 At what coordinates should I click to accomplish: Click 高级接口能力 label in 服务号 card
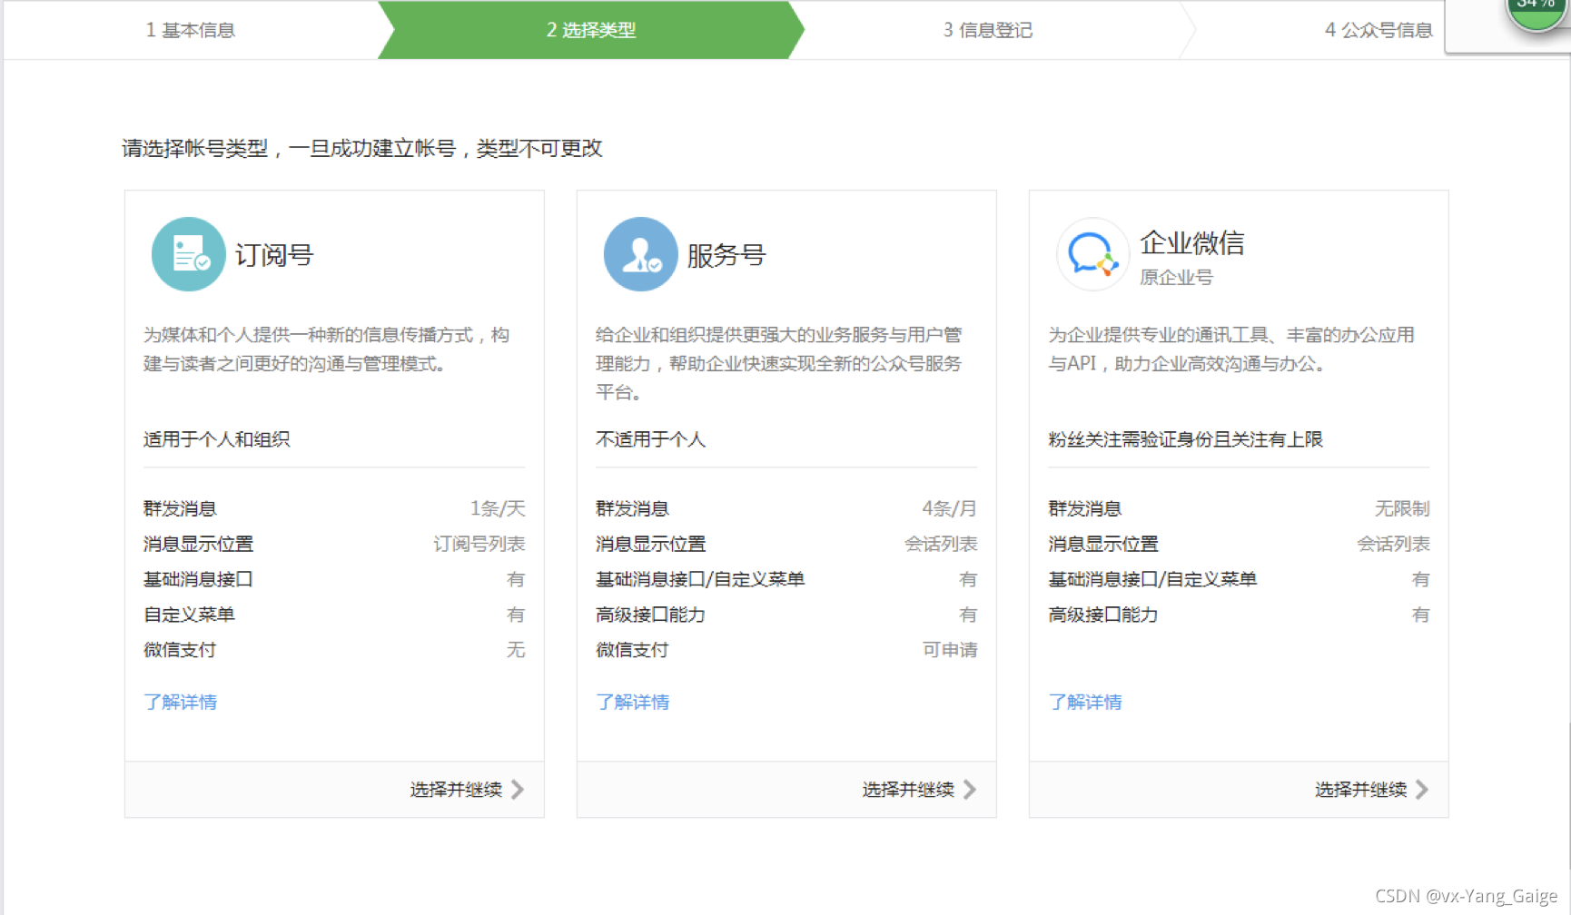tap(650, 615)
